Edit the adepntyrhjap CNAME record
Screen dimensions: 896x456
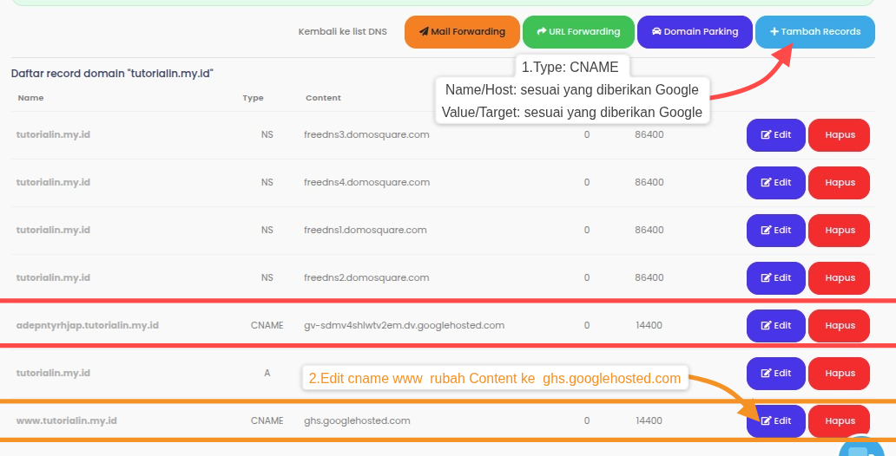[775, 326]
